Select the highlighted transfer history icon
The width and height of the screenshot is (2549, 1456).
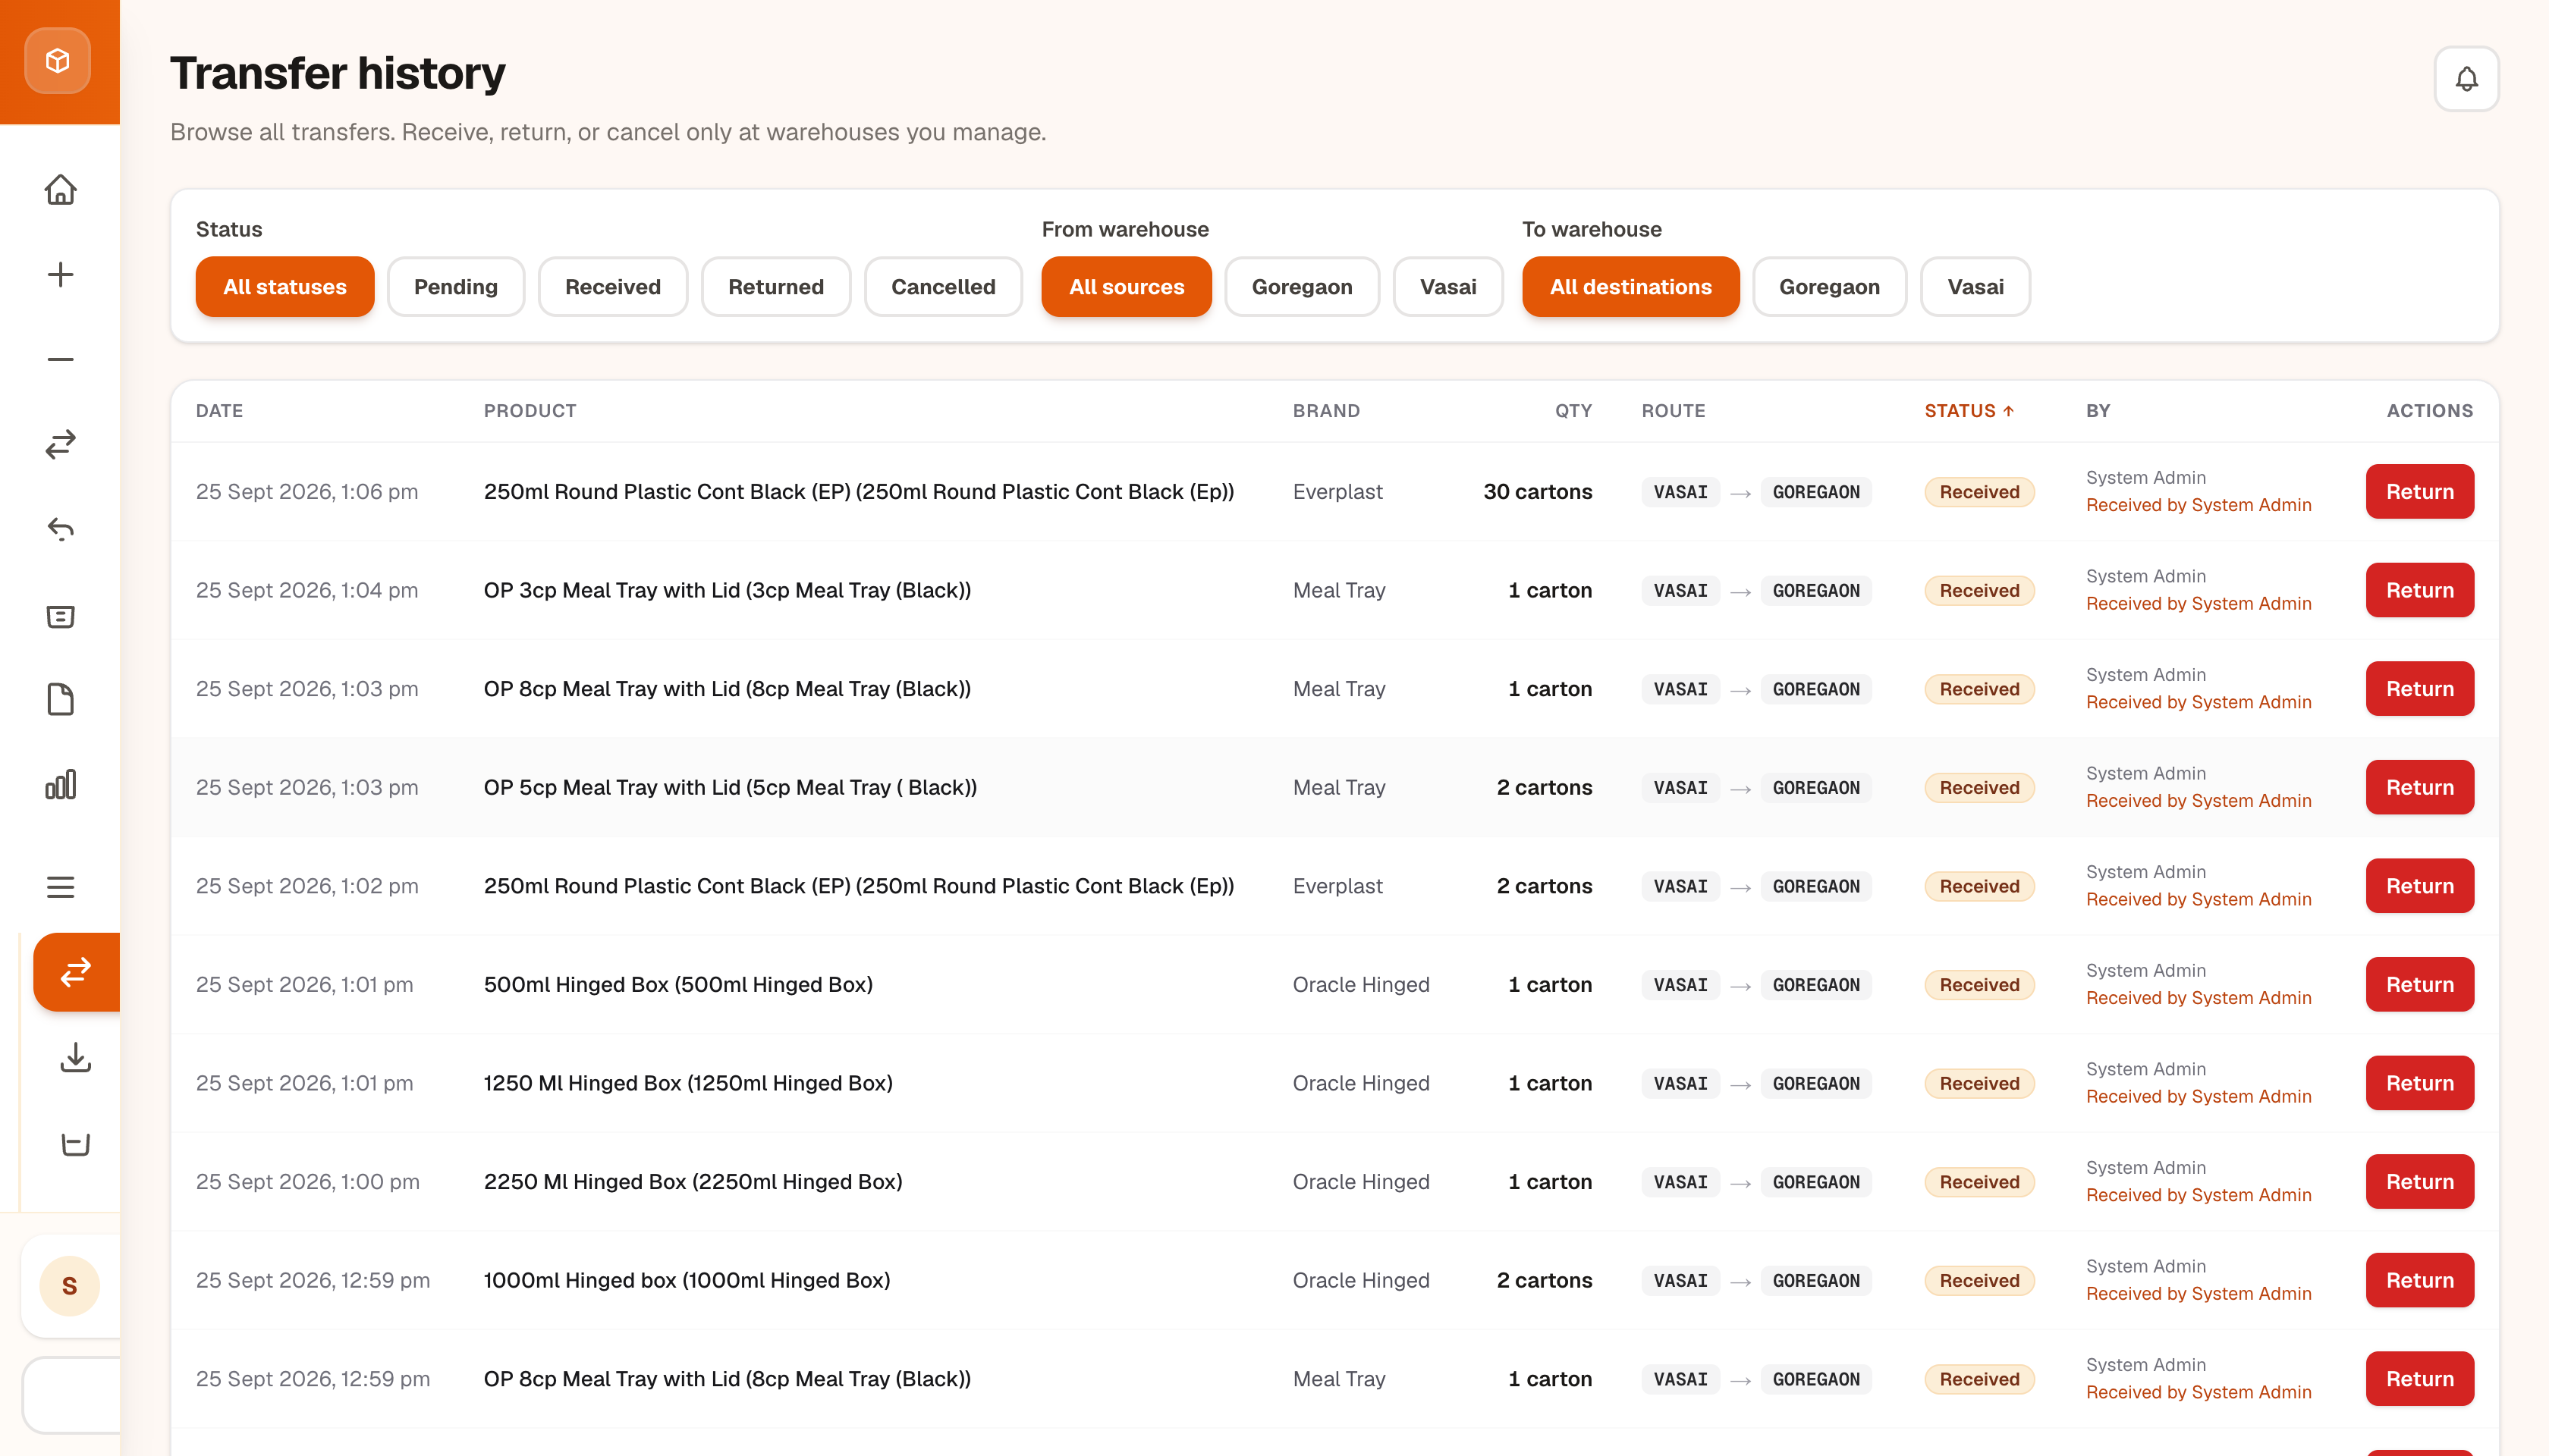click(x=76, y=972)
